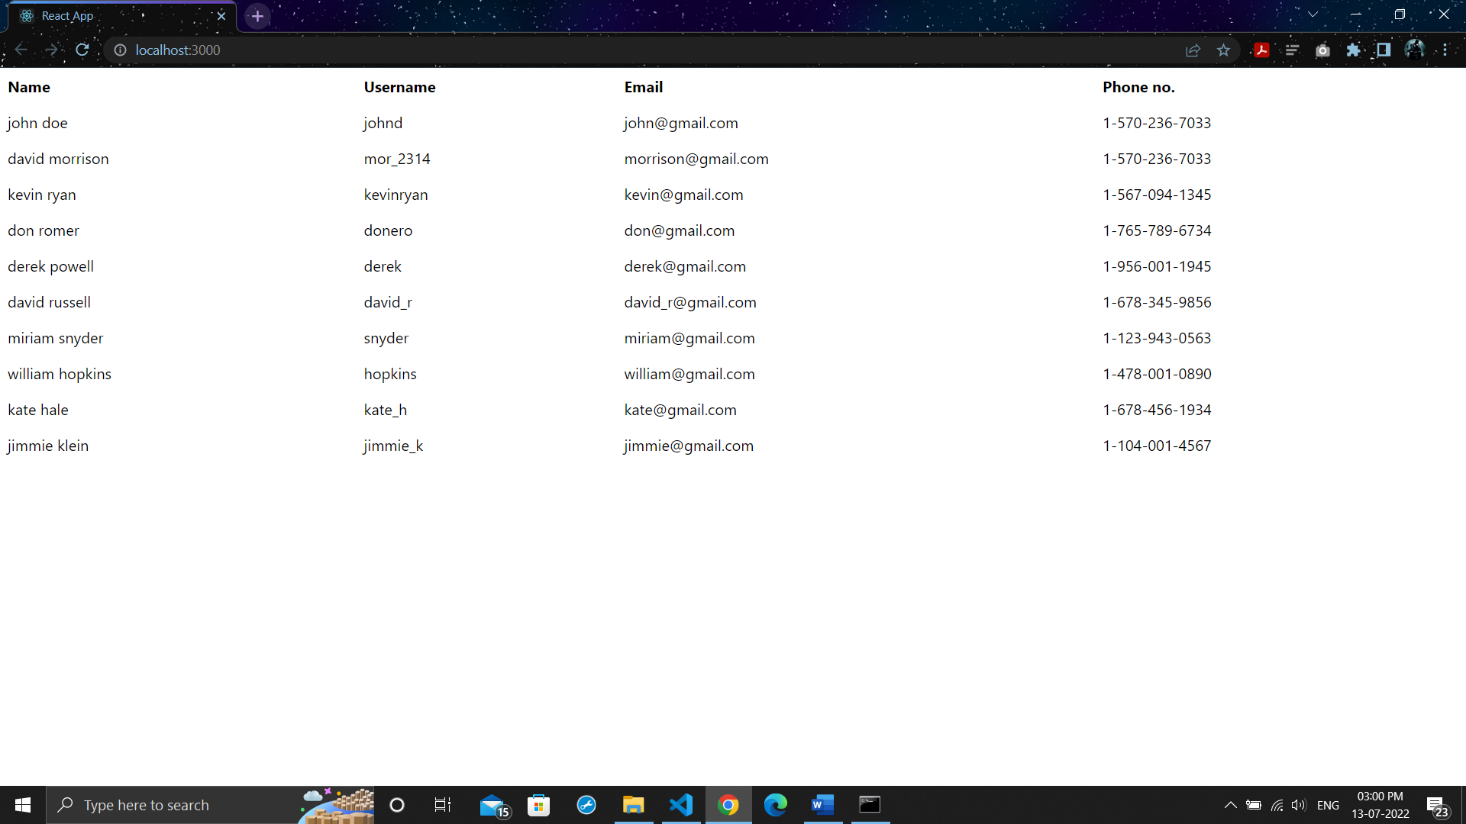
Task: Open Microsoft Word from taskbar
Action: pos(822,805)
